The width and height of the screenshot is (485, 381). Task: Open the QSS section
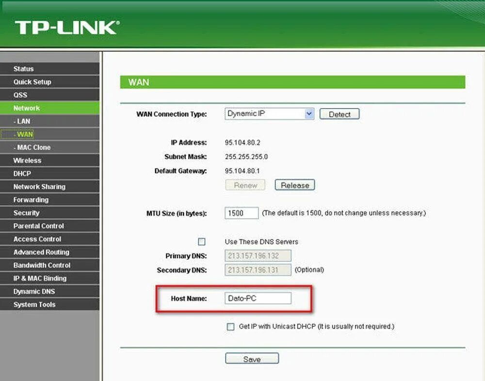[20, 95]
